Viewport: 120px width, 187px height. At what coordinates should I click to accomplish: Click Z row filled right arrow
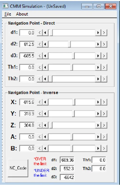98,125
